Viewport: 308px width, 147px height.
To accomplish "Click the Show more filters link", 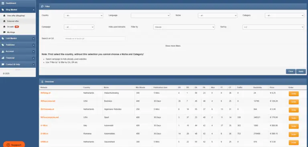I will point(173,46).
